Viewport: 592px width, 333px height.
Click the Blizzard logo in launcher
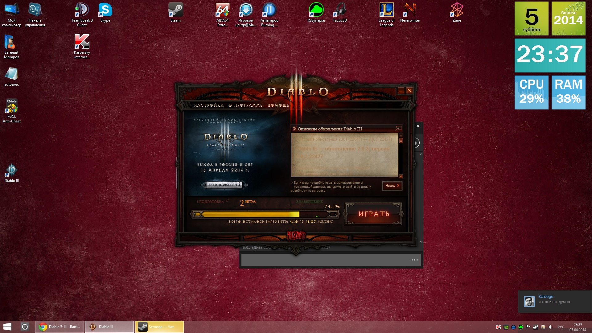[x=296, y=236]
